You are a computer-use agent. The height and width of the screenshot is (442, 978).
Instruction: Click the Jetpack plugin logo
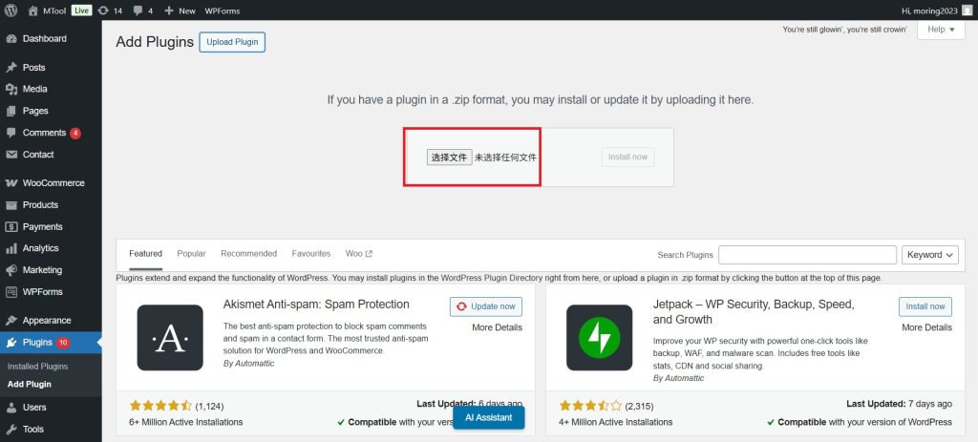coord(600,337)
